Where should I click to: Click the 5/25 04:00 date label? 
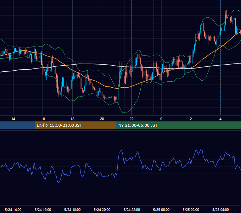tap(220, 209)
